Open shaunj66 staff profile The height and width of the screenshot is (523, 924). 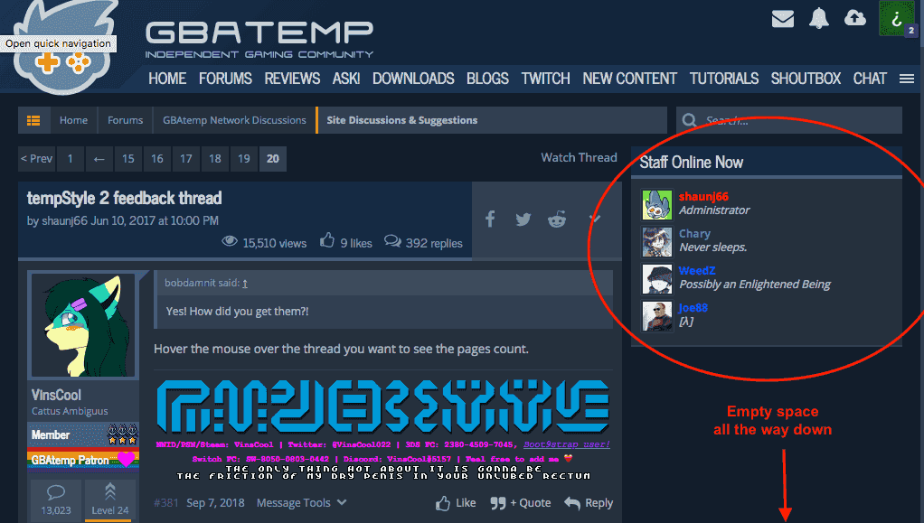click(703, 197)
